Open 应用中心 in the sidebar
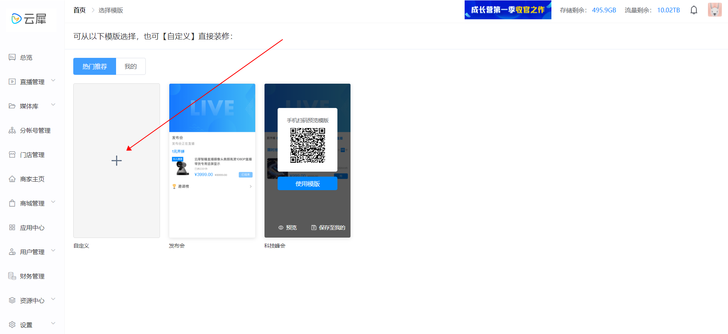This screenshot has width=728, height=334. pos(32,228)
